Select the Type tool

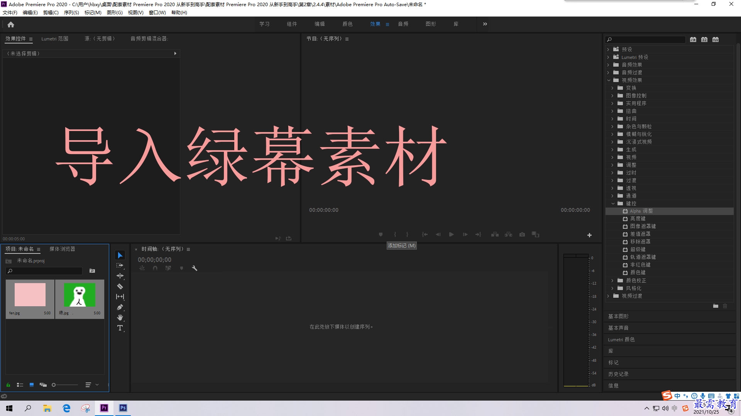[x=120, y=328]
